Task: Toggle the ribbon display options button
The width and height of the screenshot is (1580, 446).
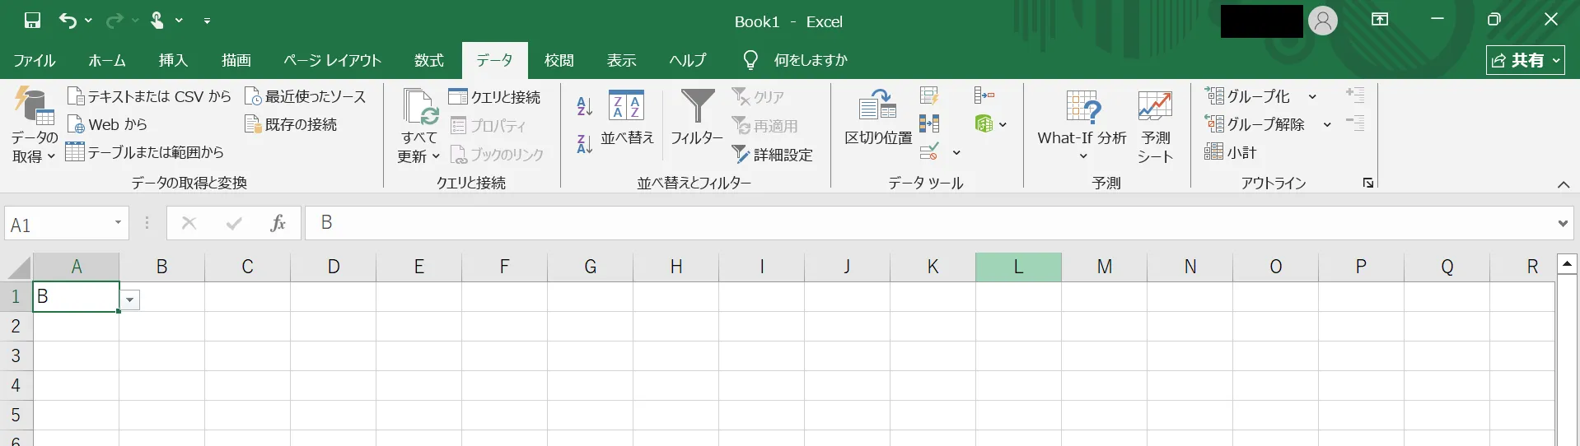Action: tap(1380, 20)
